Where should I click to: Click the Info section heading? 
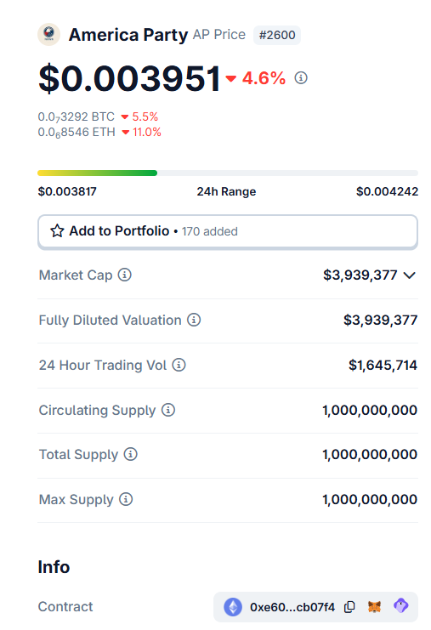coord(54,567)
